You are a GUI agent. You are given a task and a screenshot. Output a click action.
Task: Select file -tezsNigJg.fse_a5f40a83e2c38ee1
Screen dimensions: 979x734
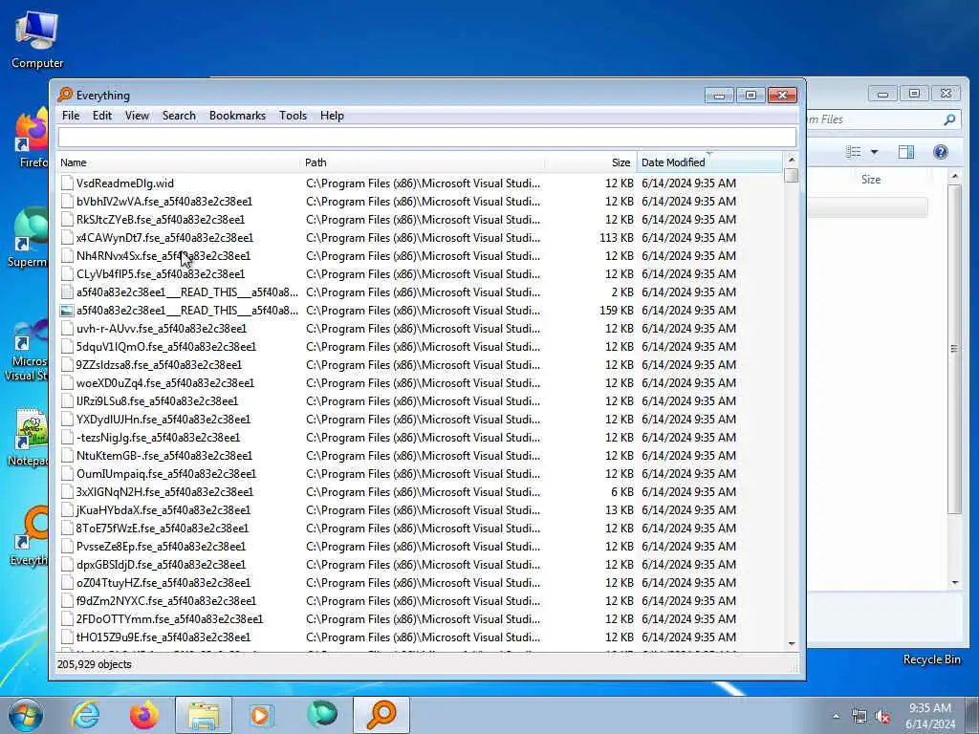[x=158, y=437]
